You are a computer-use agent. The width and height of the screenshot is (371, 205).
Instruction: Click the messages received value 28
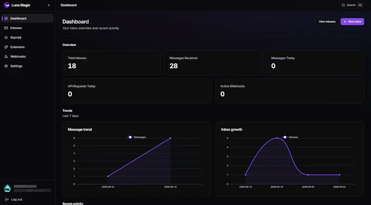tap(173, 66)
